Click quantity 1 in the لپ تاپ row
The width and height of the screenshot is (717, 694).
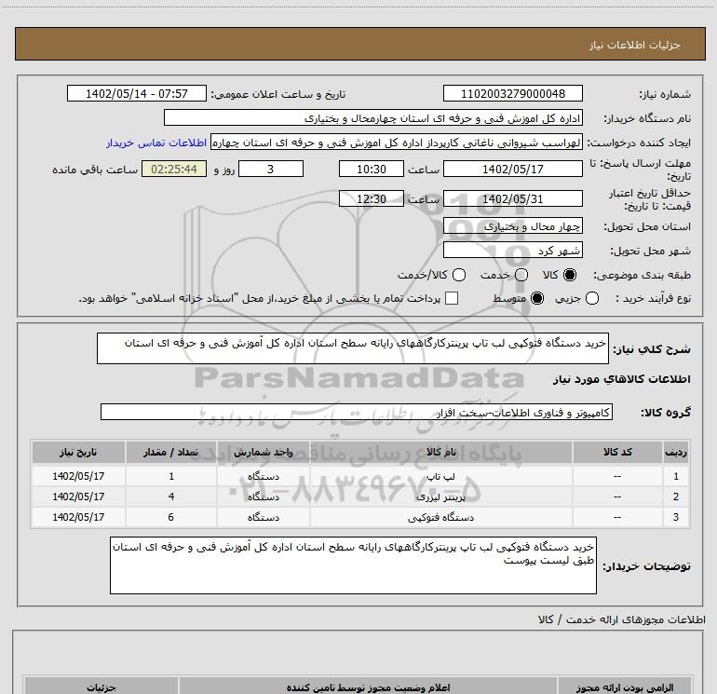pos(171,476)
